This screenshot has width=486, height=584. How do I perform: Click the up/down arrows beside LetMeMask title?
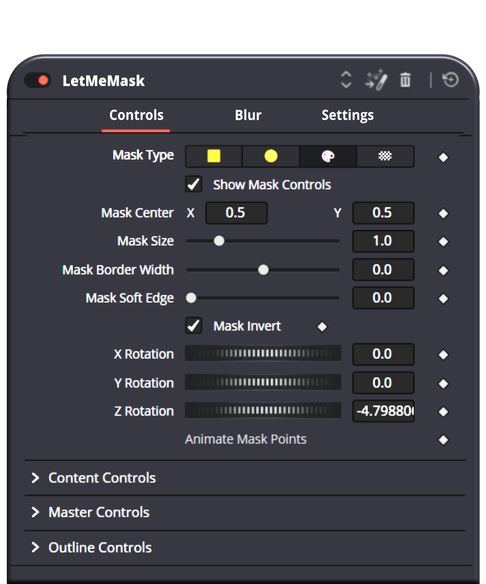[346, 80]
